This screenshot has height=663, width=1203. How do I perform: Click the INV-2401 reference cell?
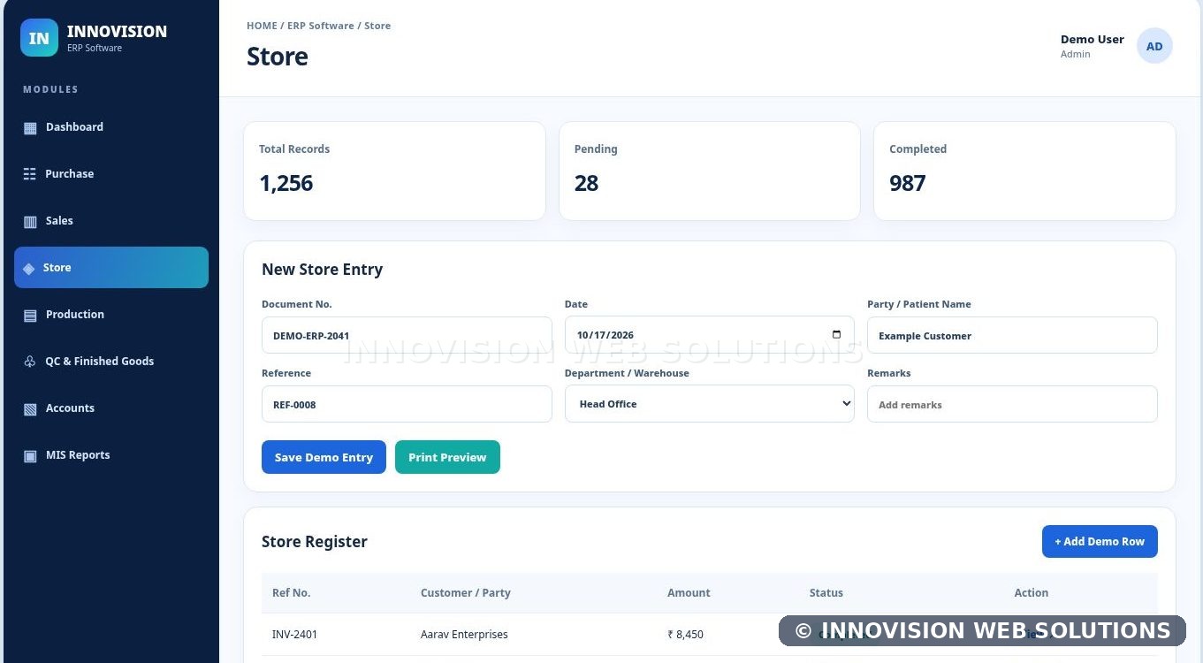295,635
